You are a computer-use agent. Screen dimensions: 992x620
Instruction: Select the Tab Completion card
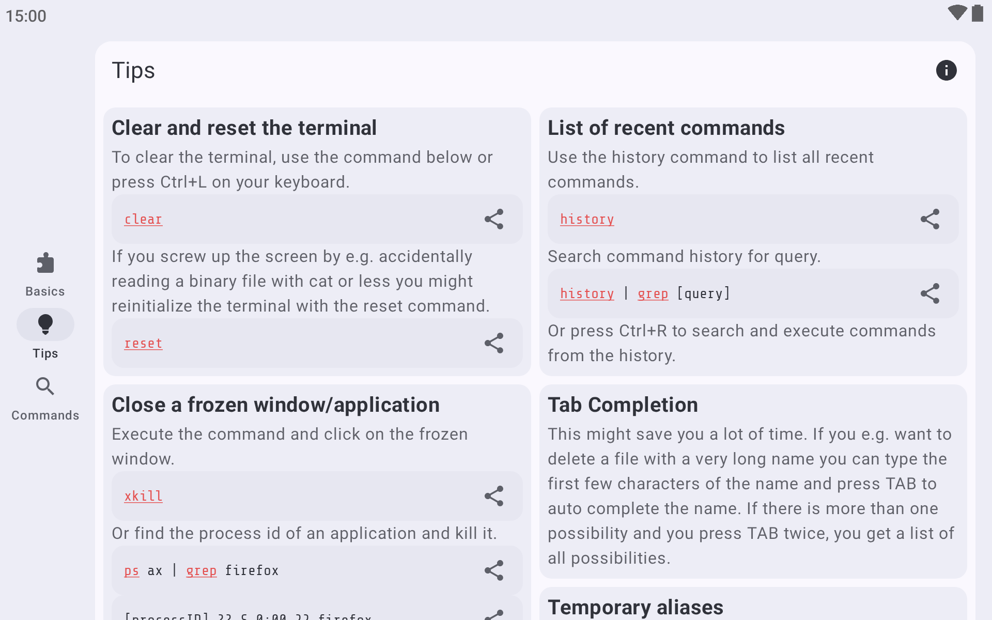click(x=753, y=482)
